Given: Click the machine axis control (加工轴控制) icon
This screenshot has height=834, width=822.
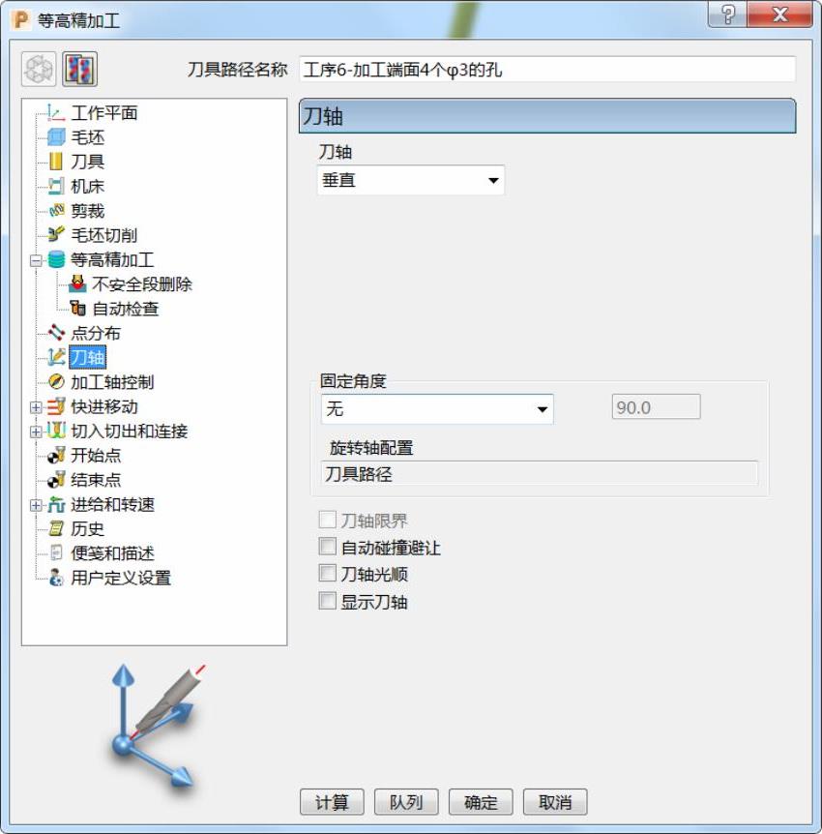Looking at the screenshot, I should point(56,382).
